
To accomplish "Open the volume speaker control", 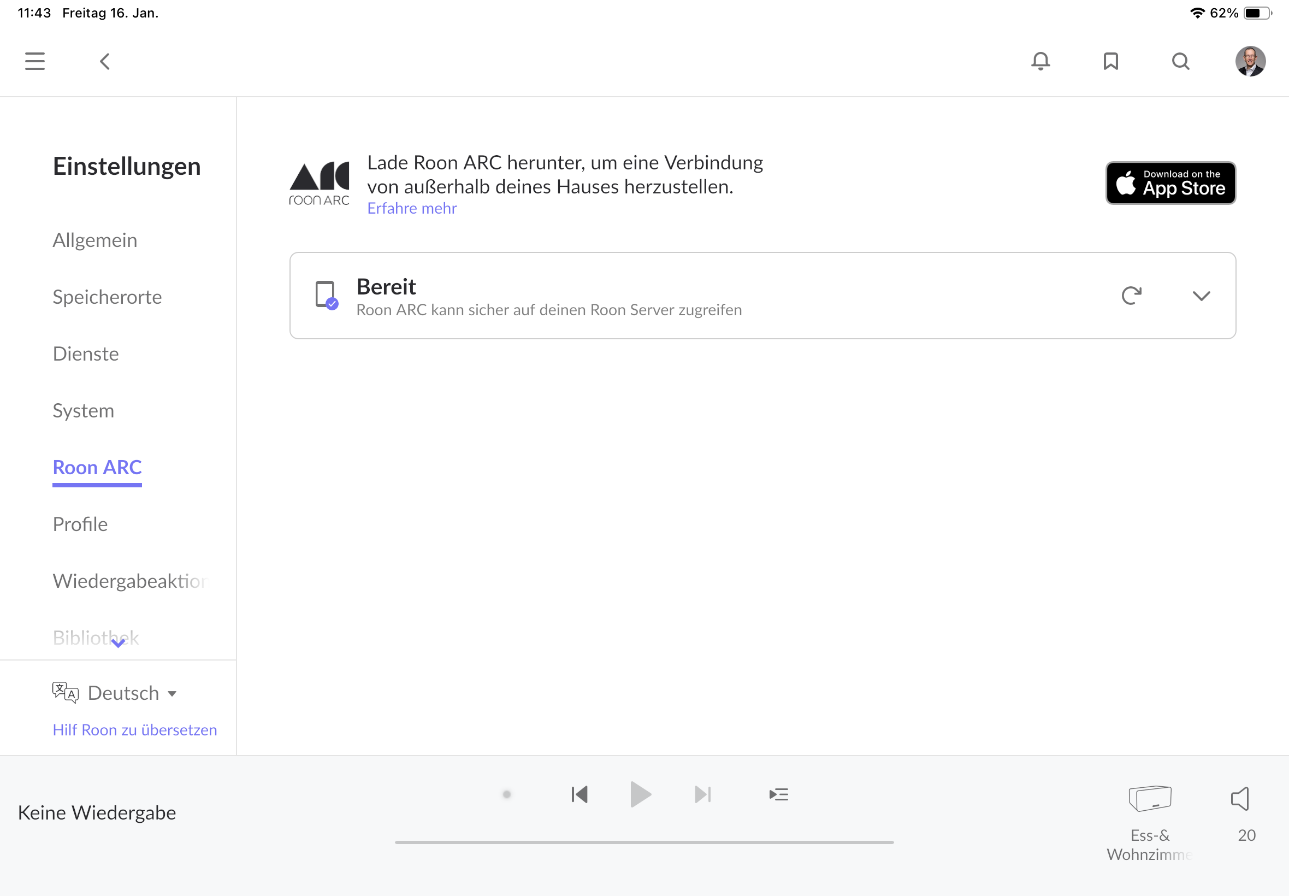I will tap(1240, 798).
